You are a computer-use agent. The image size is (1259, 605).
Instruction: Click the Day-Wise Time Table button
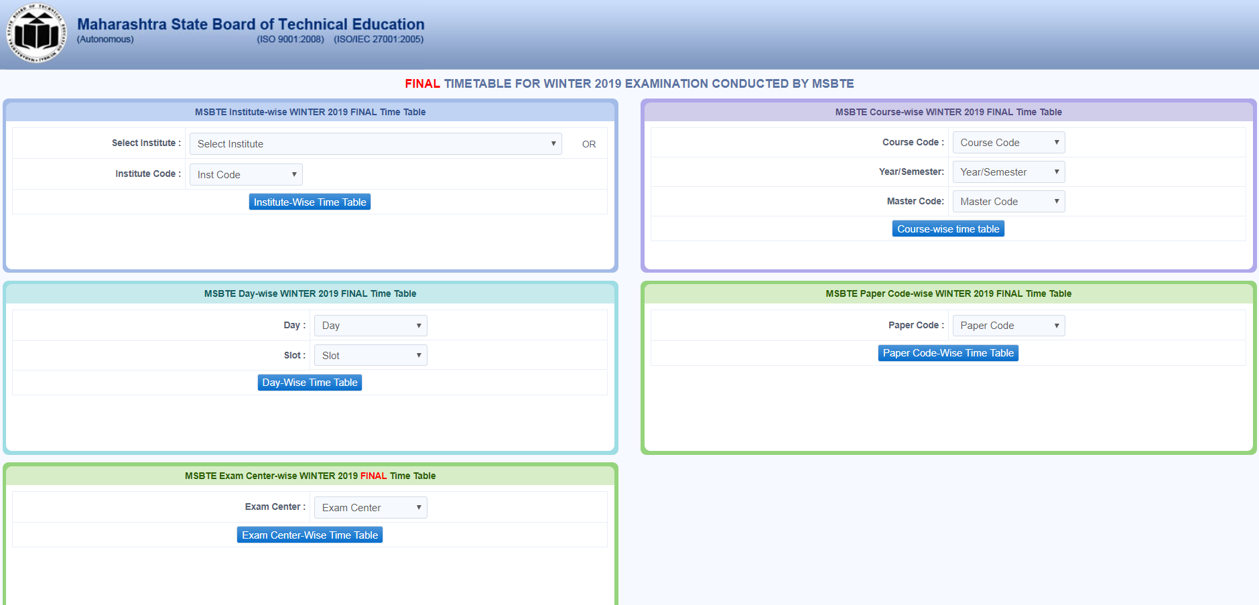310,383
